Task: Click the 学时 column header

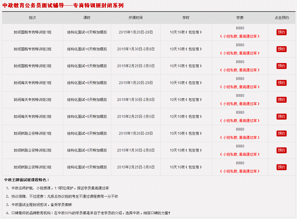Action: pyautogui.click(x=186, y=18)
